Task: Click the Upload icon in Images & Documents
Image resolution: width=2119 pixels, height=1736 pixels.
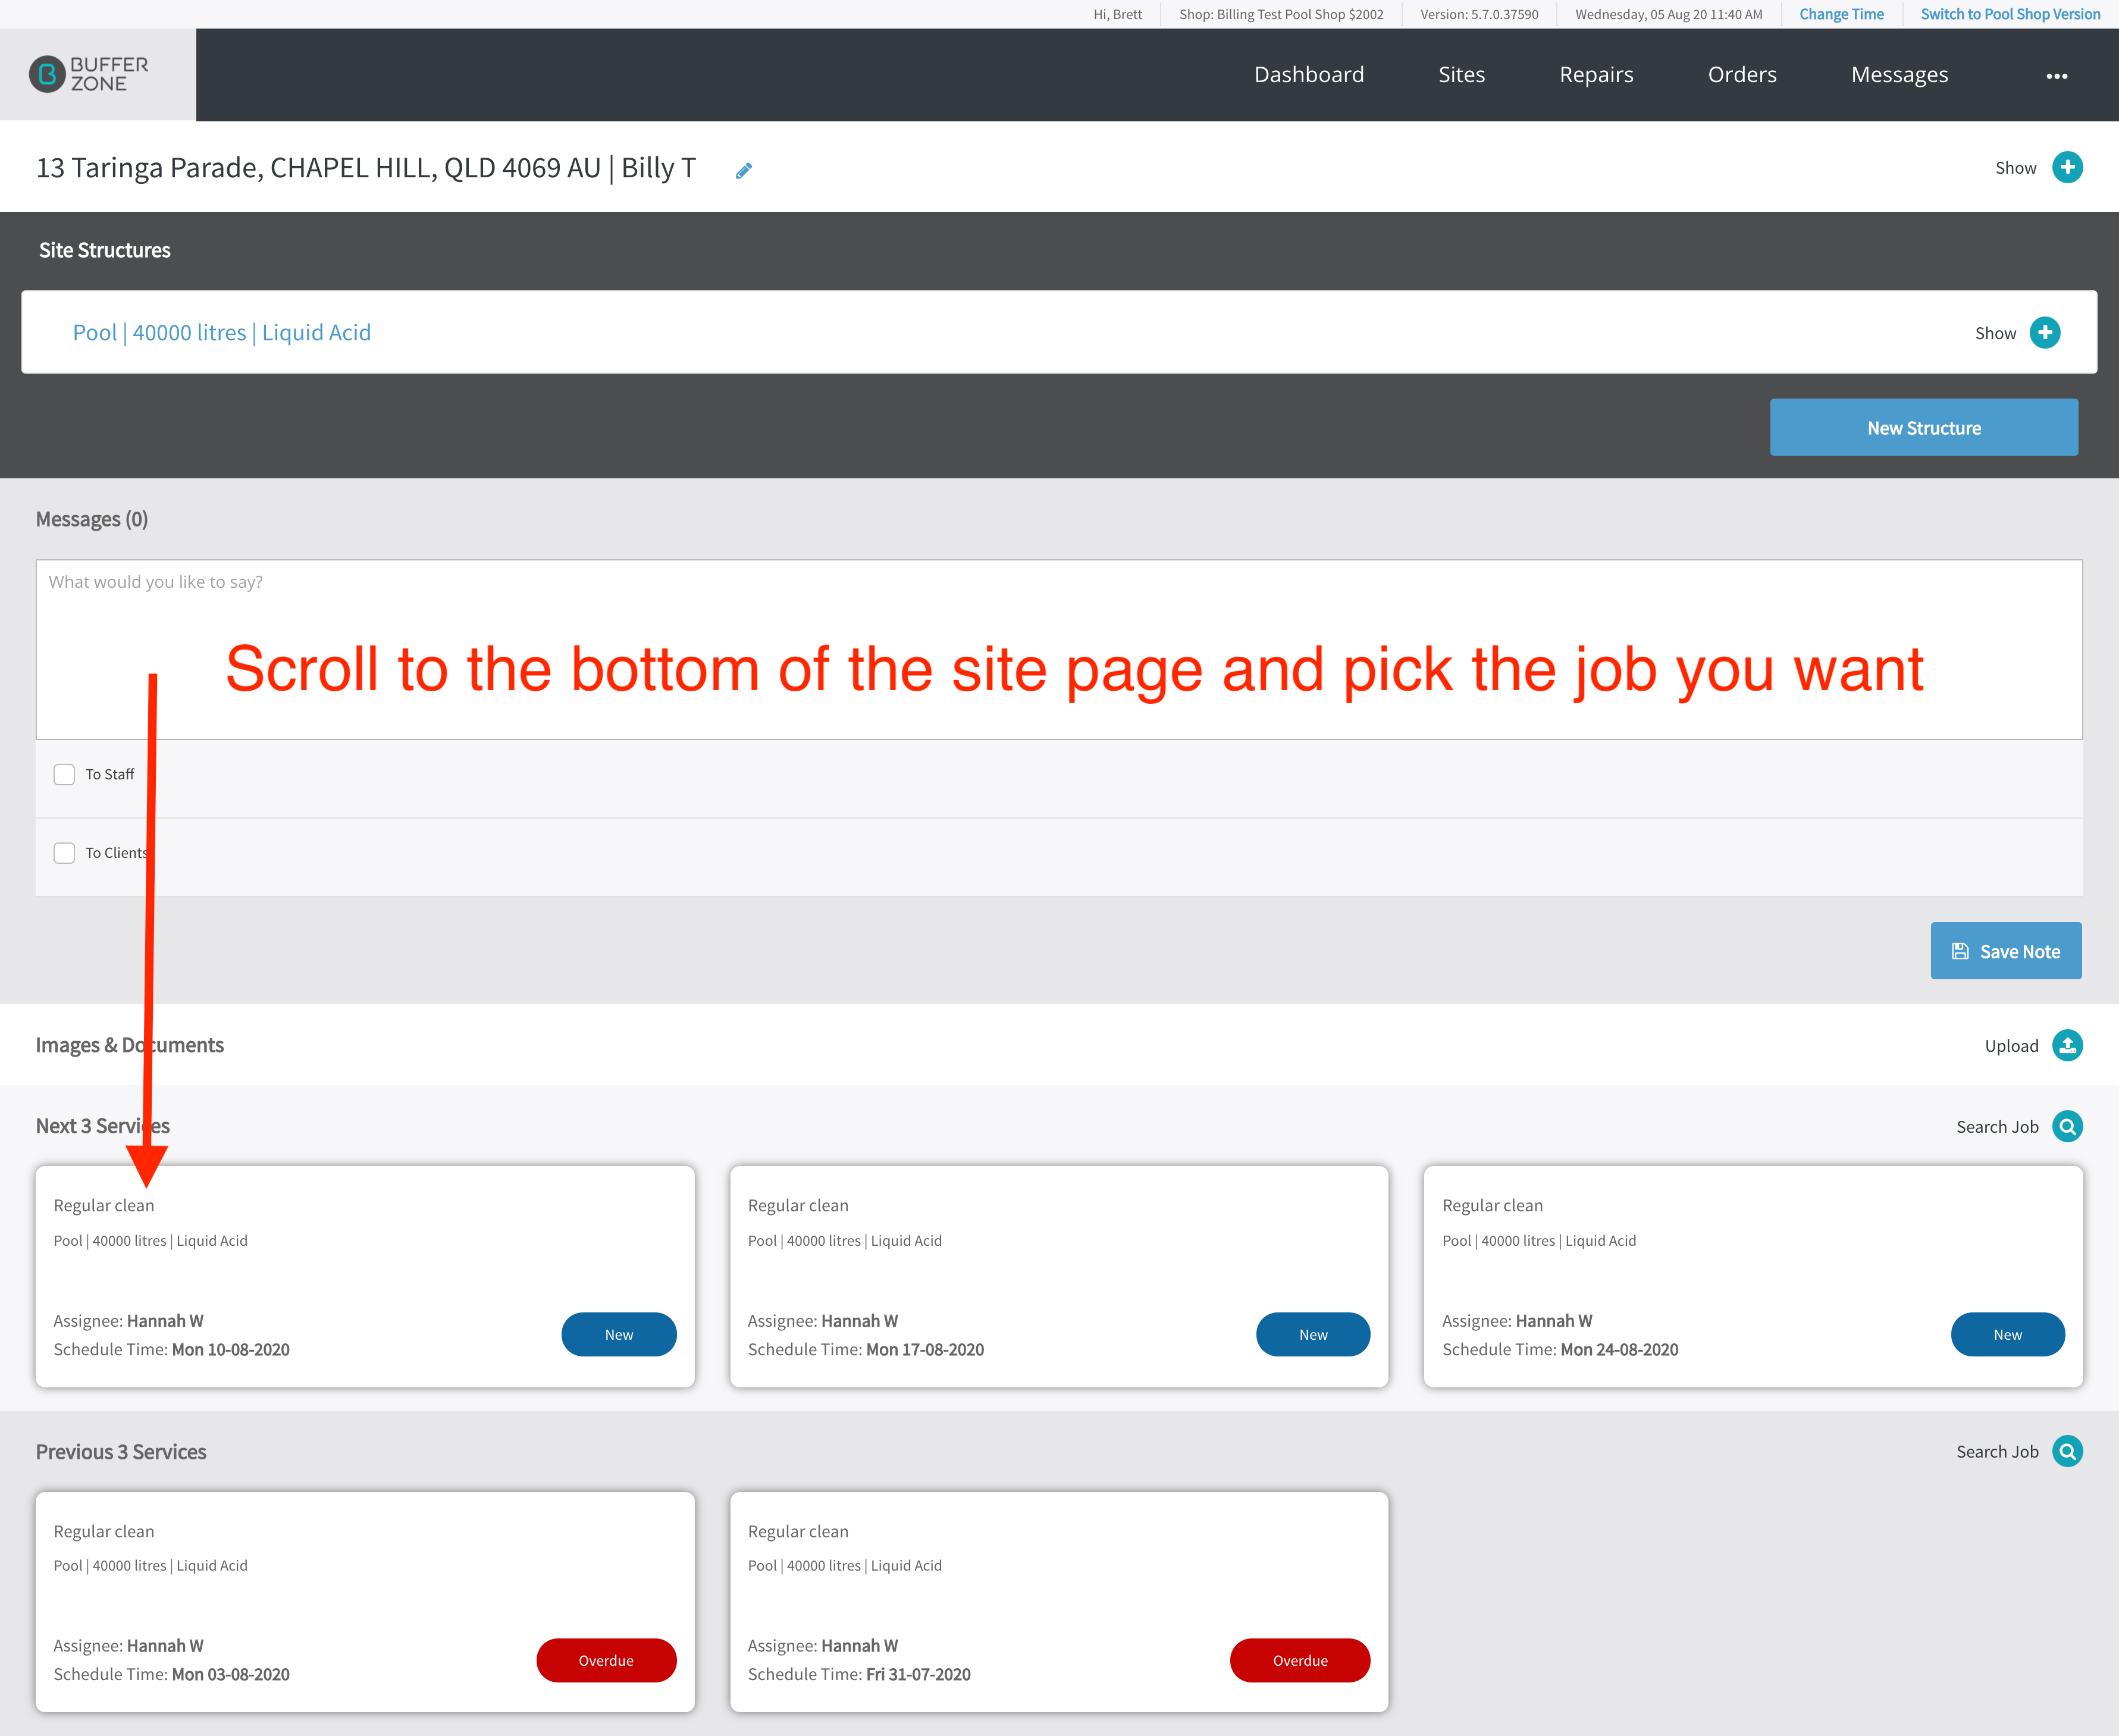Action: pyautogui.click(x=2067, y=1045)
